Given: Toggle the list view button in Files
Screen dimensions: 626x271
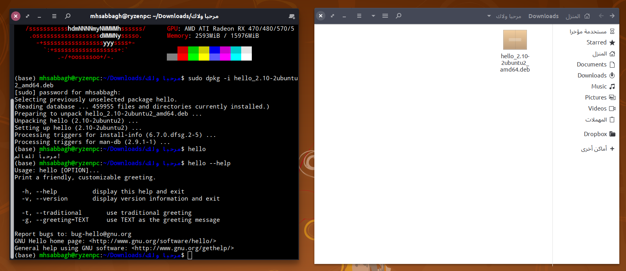Looking at the screenshot, I should click(385, 16).
